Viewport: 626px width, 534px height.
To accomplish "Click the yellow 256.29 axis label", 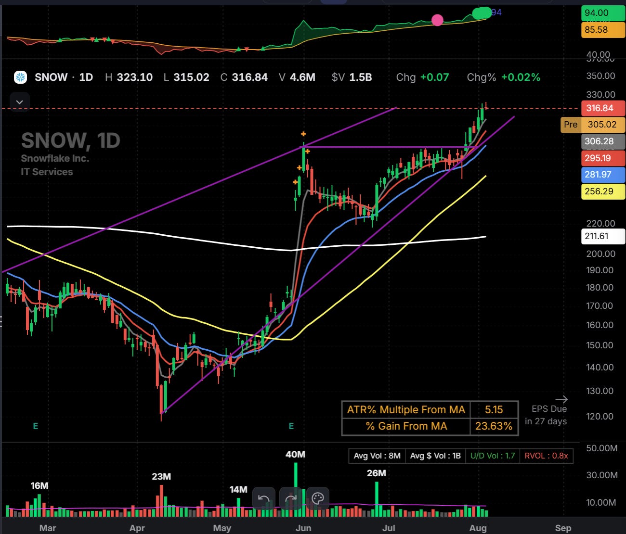I will click(603, 191).
